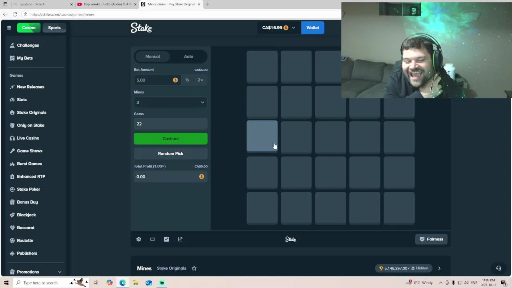512x288 pixels.
Task: Halve the bet with ½ button
Action: coord(187,80)
